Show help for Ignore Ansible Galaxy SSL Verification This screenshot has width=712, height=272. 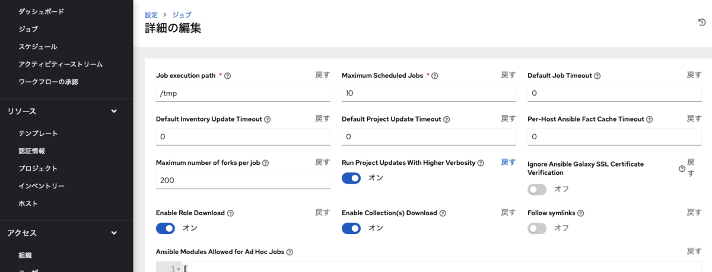point(682,169)
